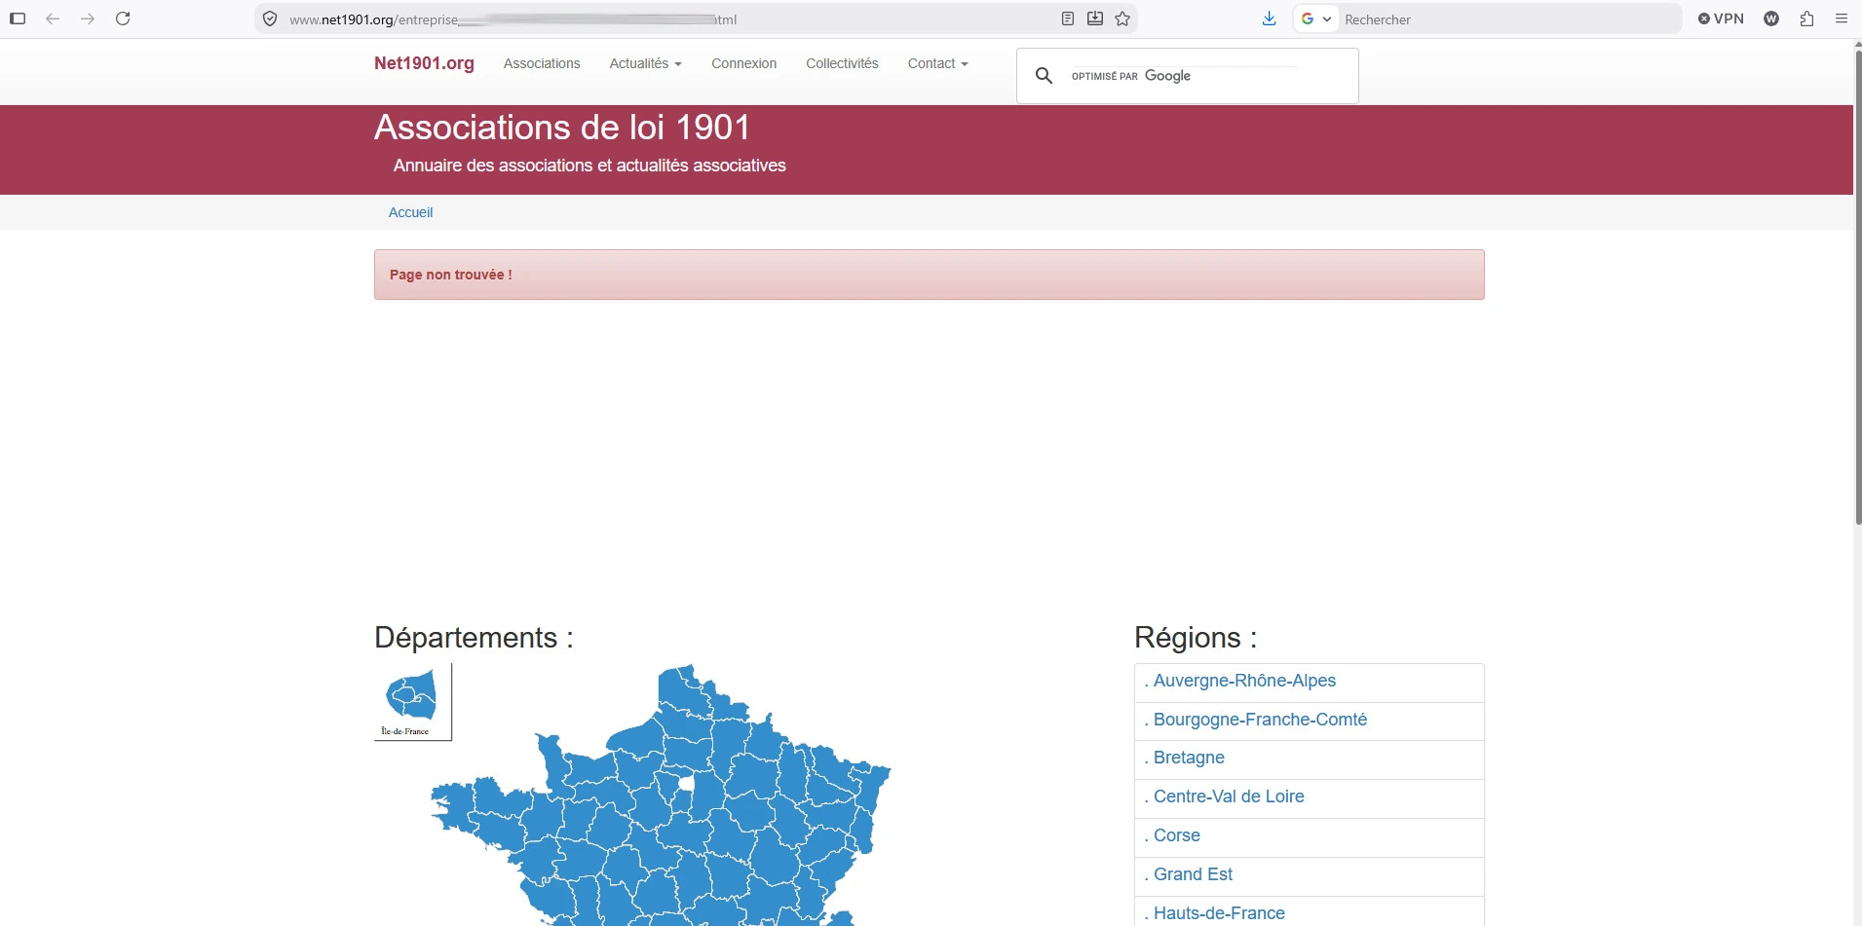The image size is (1862, 926).
Task: Expand the Actualités dropdown menu
Action: pyautogui.click(x=645, y=63)
